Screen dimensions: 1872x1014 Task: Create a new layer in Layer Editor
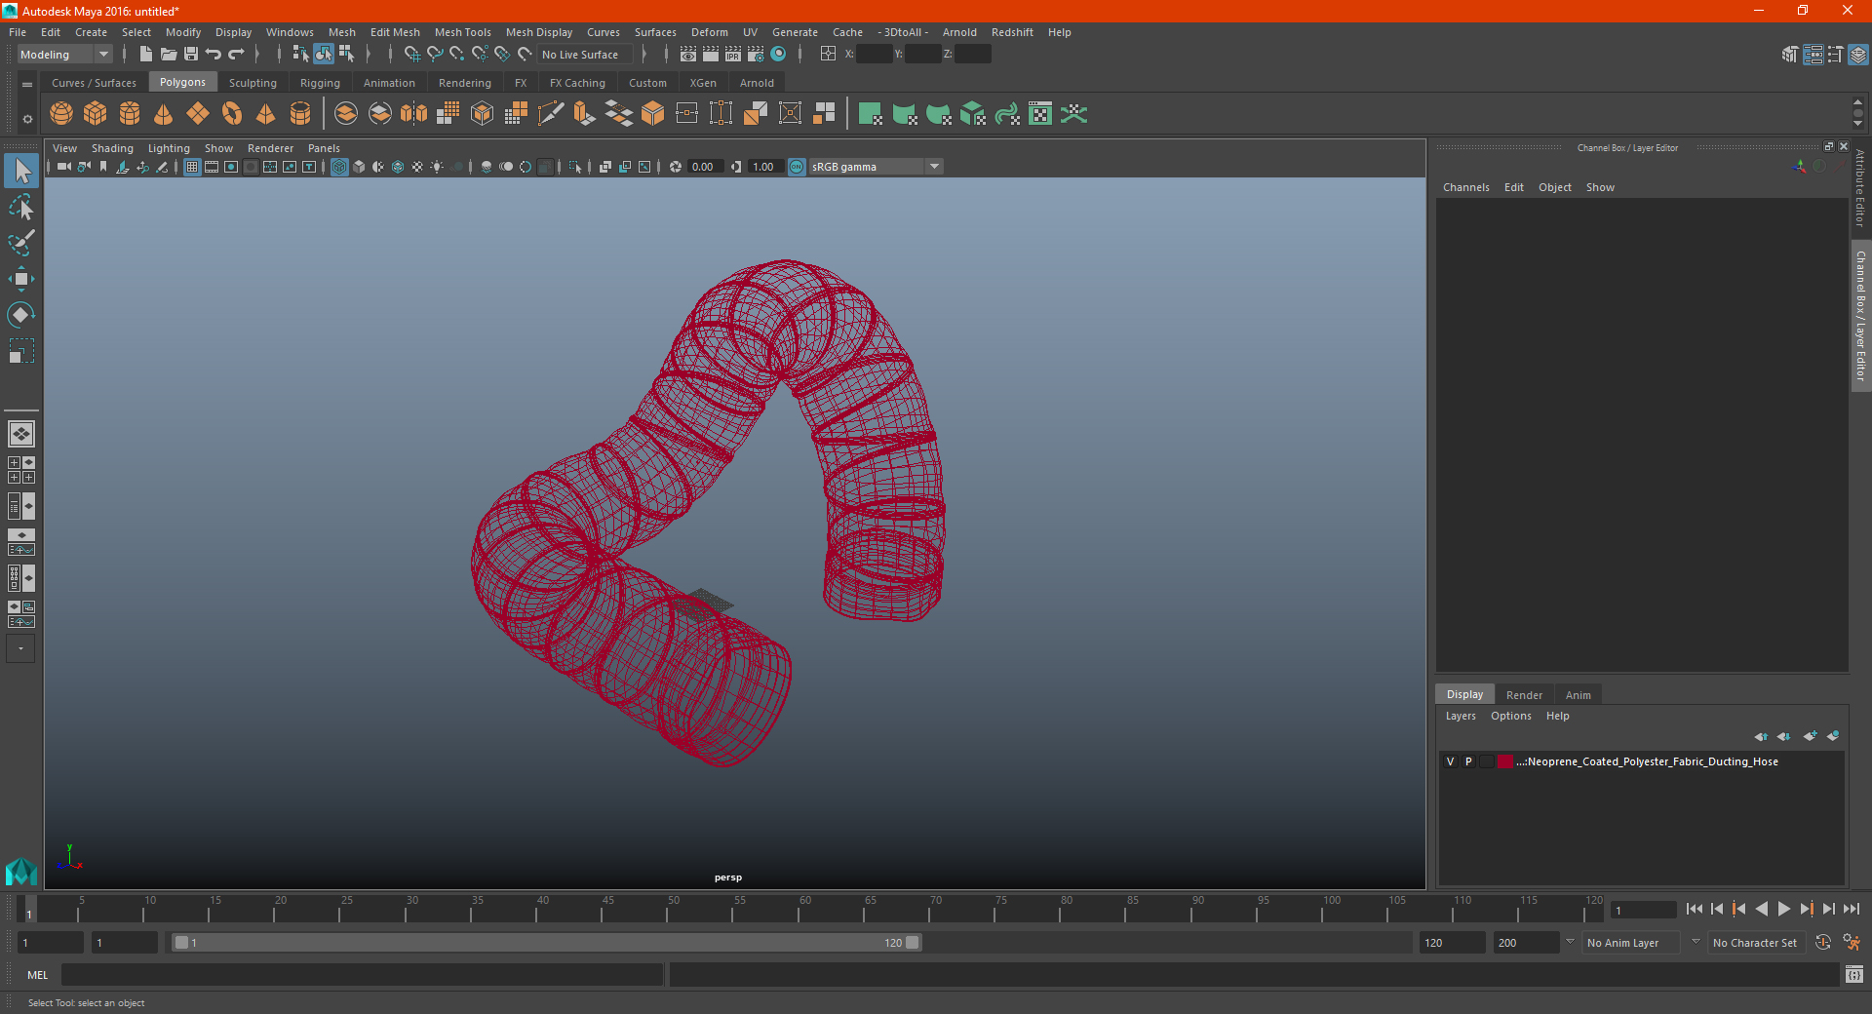coord(1810,736)
